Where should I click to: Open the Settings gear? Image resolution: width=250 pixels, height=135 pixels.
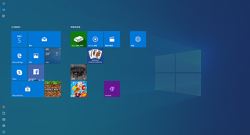[4, 126]
